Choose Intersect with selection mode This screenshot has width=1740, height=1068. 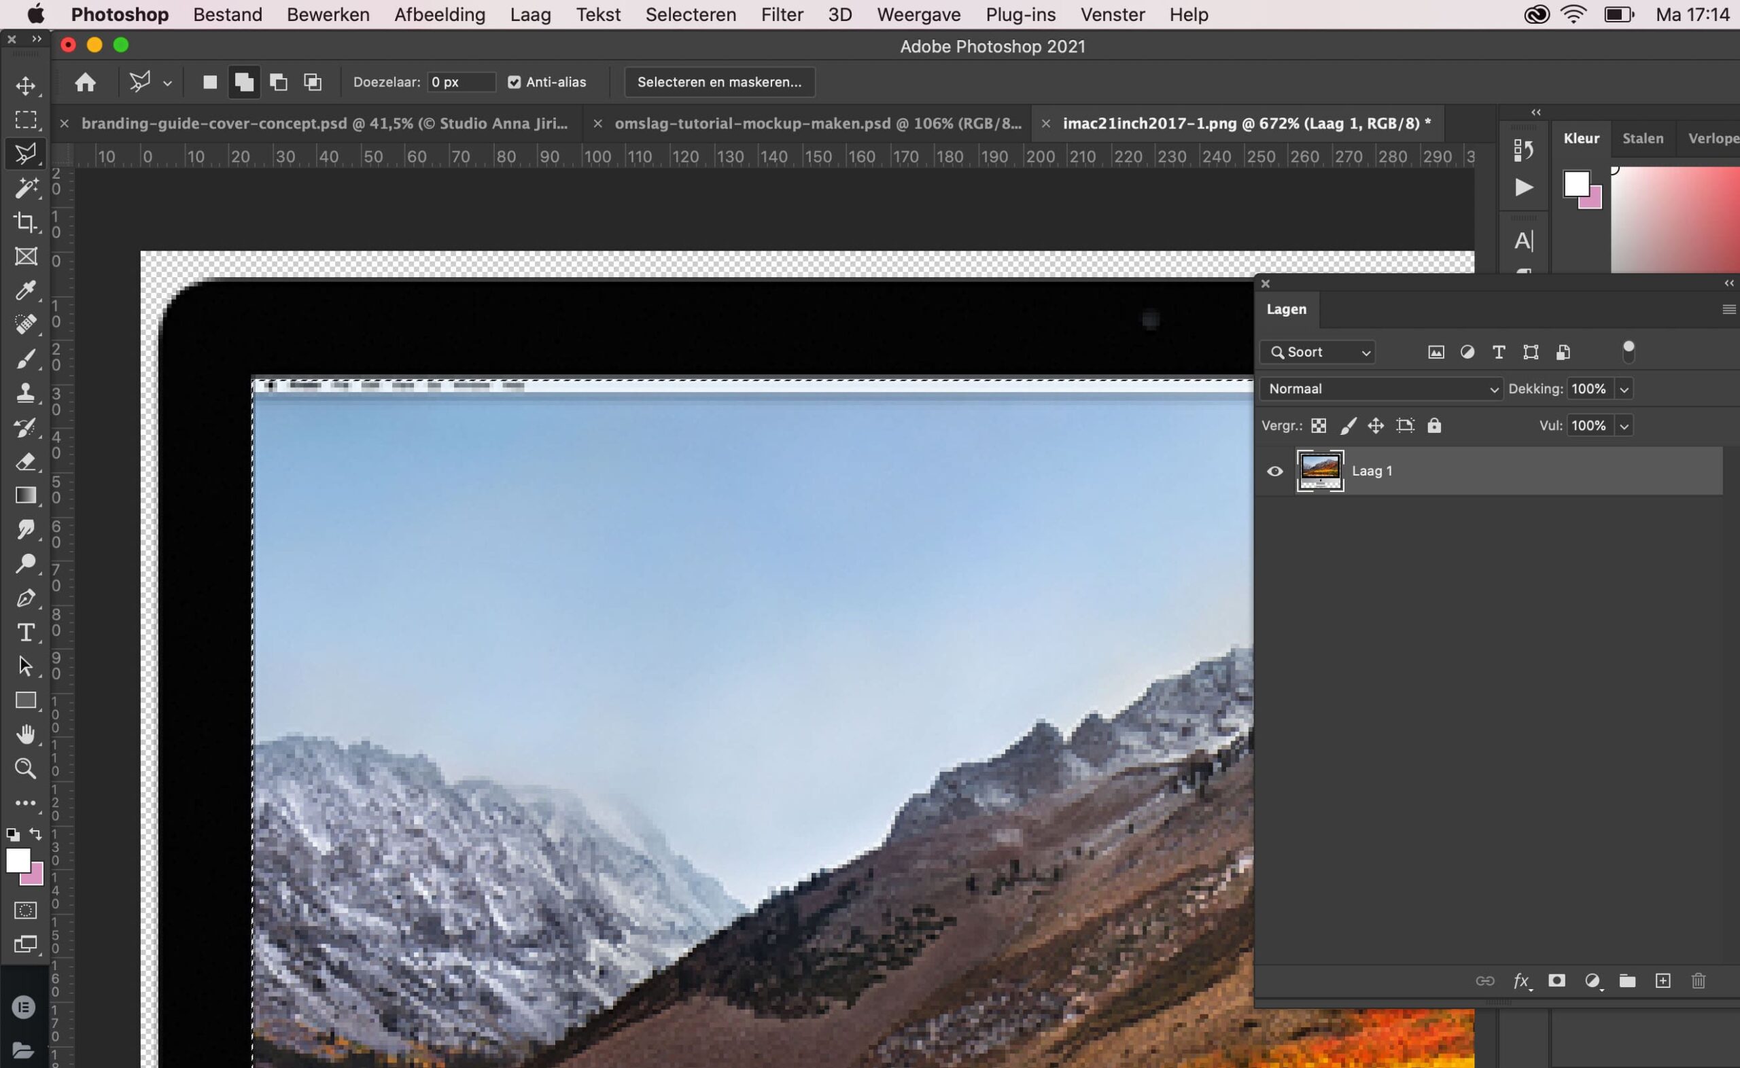[312, 82]
